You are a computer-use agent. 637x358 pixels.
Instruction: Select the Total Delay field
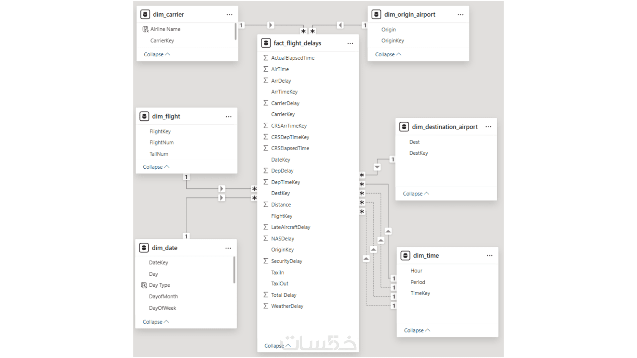tap(284, 295)
